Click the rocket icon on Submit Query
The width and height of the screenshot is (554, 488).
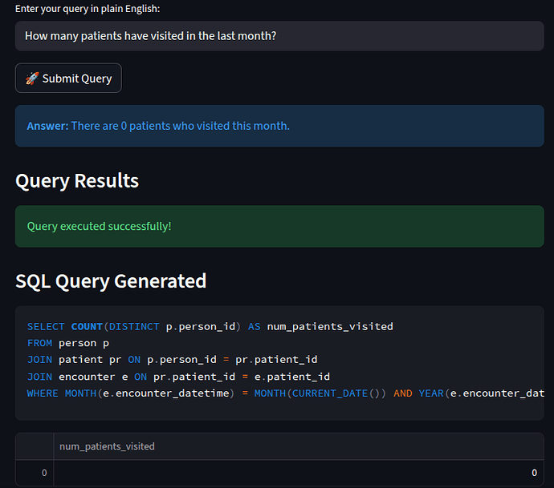click(32, 79)
